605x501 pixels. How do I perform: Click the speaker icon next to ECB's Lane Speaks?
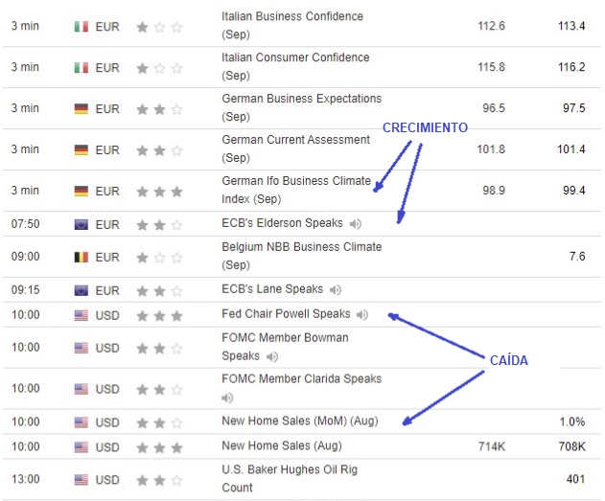click(335, 290)
